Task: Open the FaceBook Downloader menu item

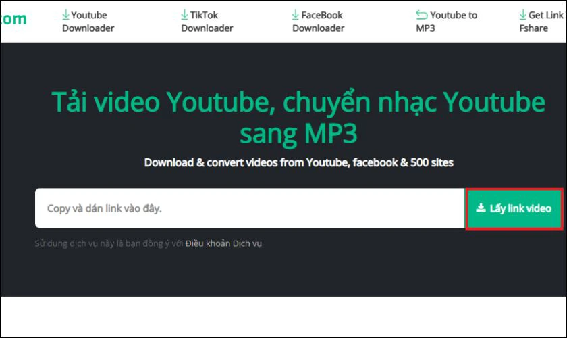Action: tap(318, 22)
